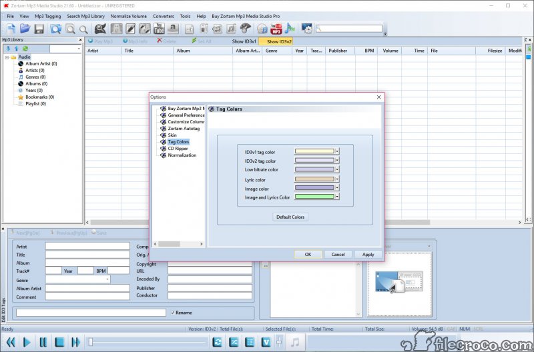
Task: Skip to the next track
Action: [75, 342]
